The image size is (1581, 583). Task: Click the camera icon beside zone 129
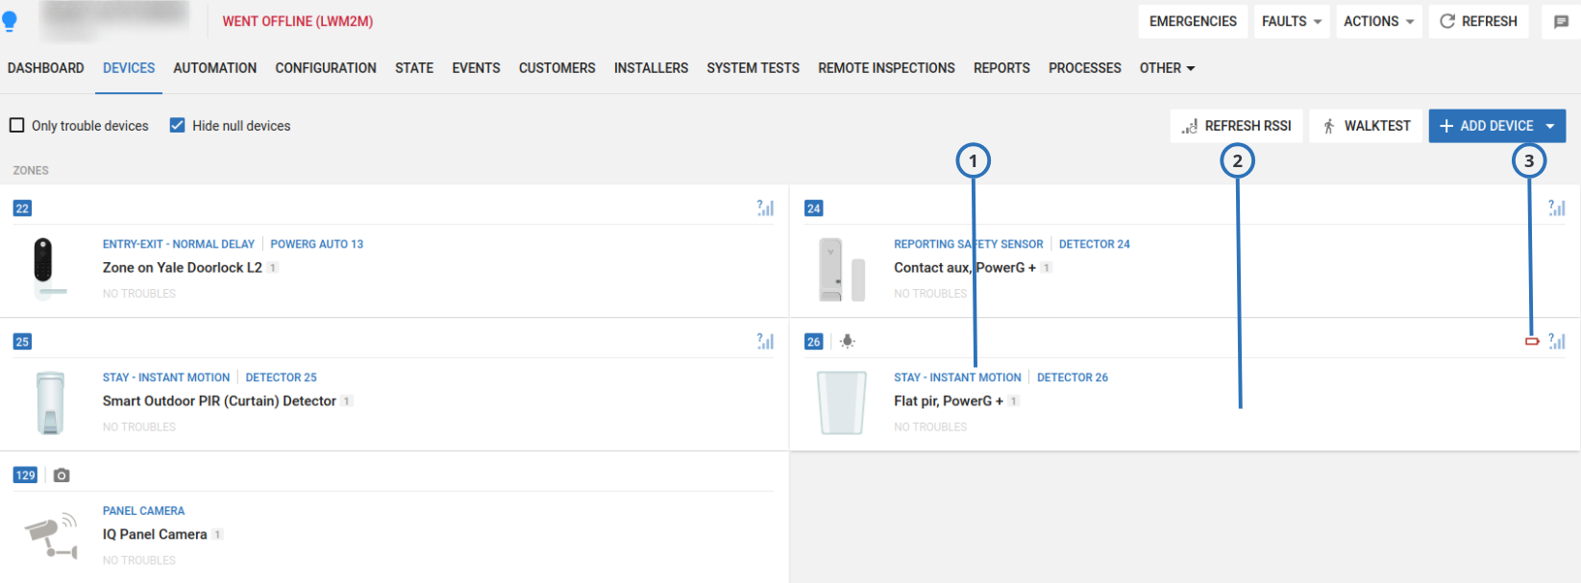[x=62, y=475]
